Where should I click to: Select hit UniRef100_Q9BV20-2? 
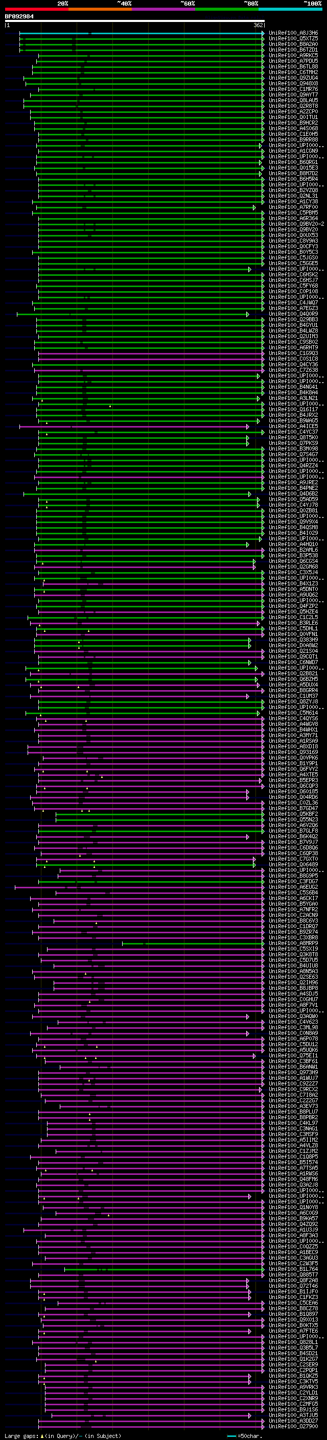tap(296, 224)
